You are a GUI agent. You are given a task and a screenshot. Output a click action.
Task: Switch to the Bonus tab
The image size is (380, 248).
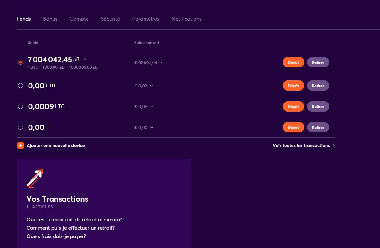(50, 19)
